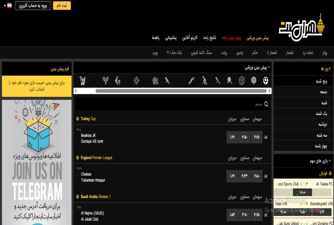Select the crossed badminton rackets icon
Screen dimensions: 334x225
[x=106, y=81]
